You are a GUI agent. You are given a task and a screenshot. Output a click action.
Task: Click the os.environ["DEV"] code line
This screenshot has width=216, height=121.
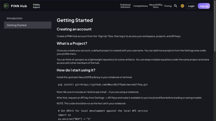tap(74, 119)
